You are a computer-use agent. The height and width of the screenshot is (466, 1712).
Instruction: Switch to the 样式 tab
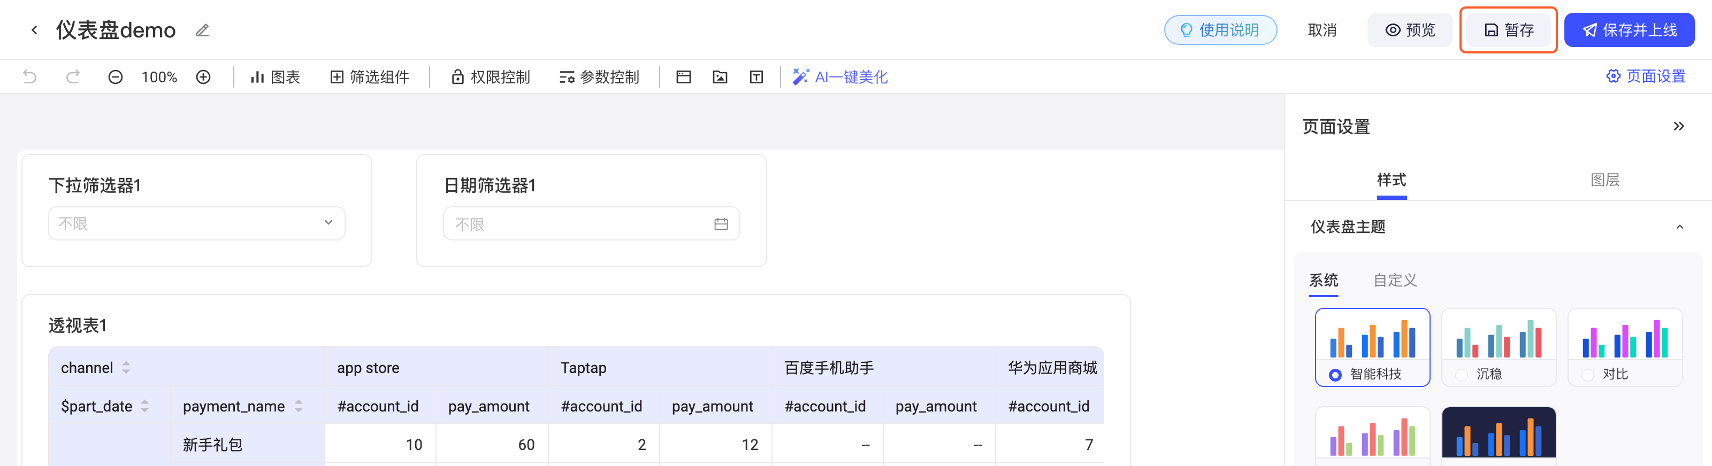click(x=1392, y=180)
